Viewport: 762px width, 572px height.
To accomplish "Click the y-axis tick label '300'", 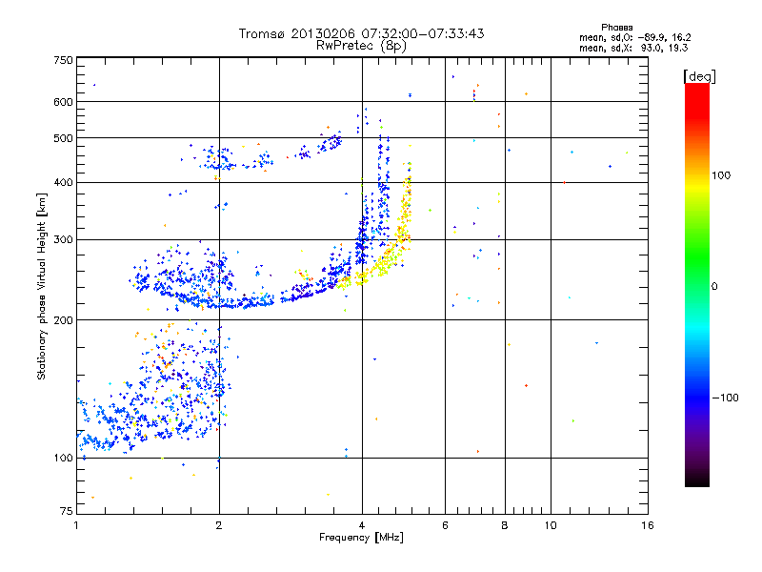I will [x=63, y=239].
